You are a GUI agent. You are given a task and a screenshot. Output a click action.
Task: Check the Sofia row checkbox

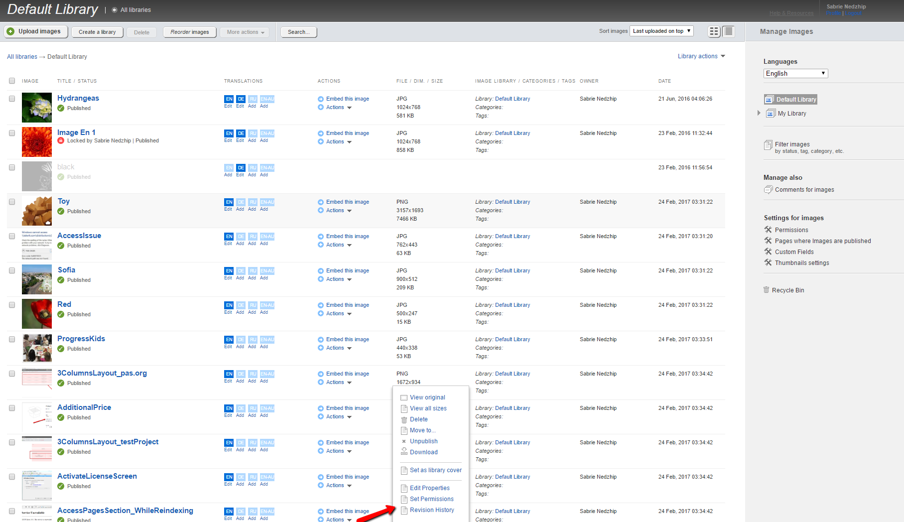tap(12, 270)
